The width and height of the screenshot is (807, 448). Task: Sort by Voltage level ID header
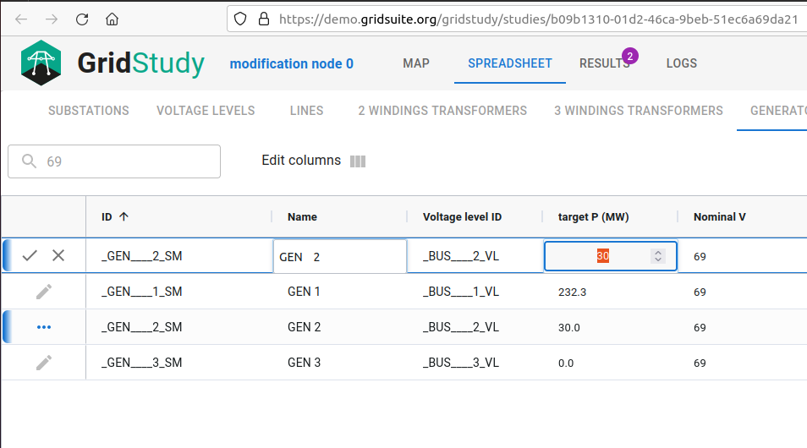(462, 216)
